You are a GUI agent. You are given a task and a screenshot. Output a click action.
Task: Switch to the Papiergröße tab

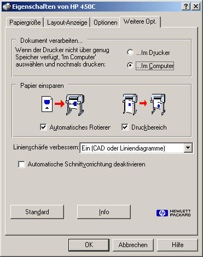pyautogui.click(x=25, y=23)
